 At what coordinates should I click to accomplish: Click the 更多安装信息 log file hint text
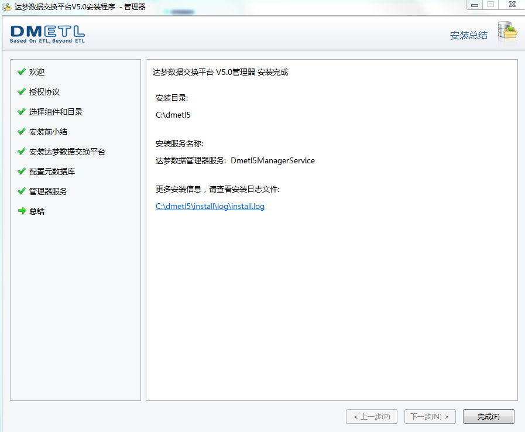217,189
